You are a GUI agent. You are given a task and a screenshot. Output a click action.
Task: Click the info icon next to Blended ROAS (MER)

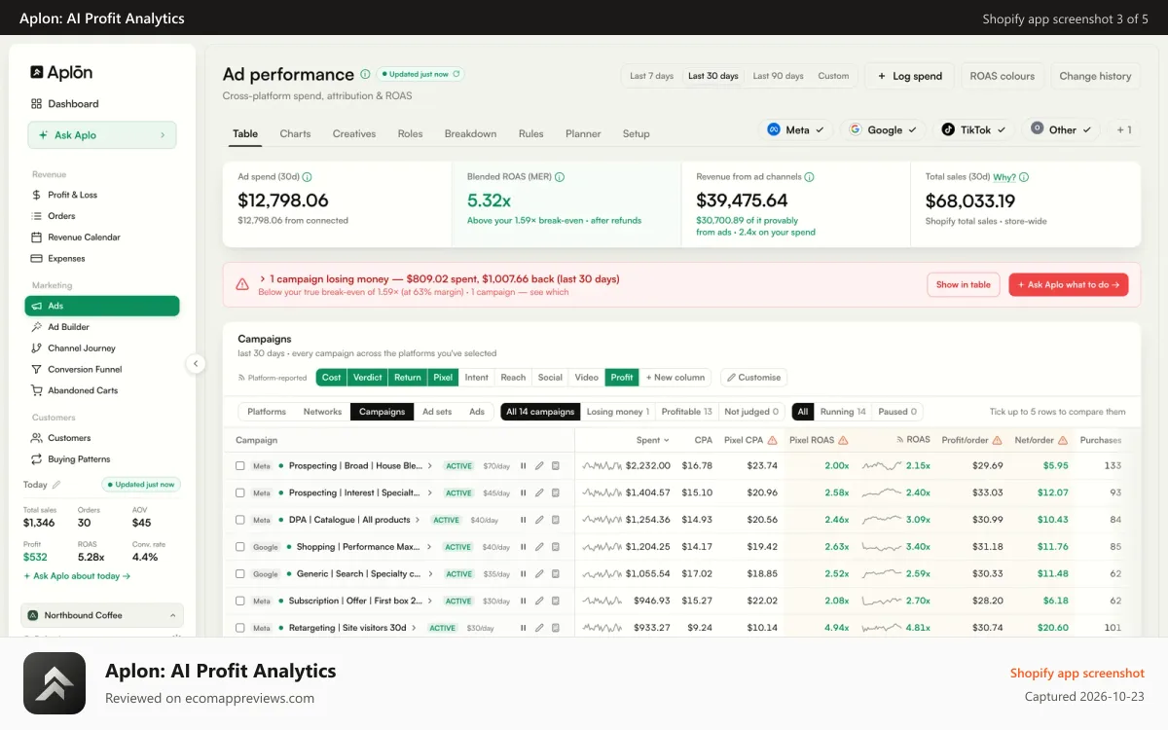coord(560,177)
